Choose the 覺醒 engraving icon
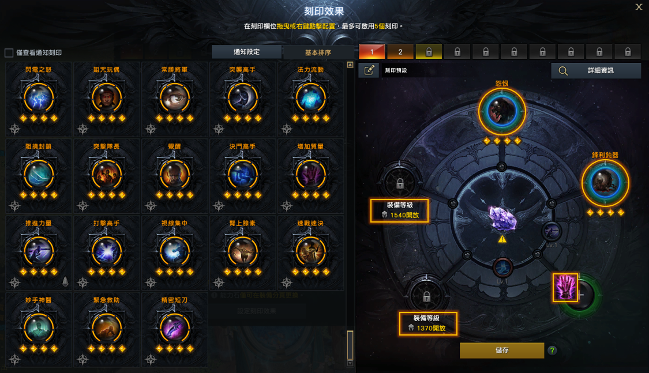 [x=174, y=175]
